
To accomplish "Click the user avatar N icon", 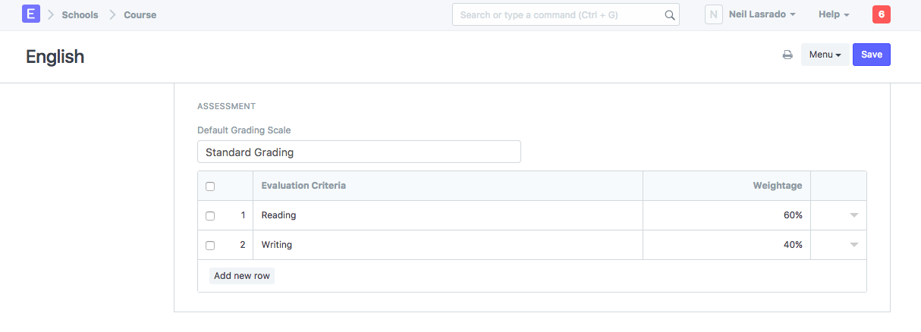I will [713, 14].
